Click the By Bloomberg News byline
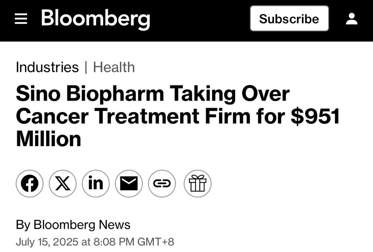The height and width of the screenshot is (252, 373). (73, 225)
